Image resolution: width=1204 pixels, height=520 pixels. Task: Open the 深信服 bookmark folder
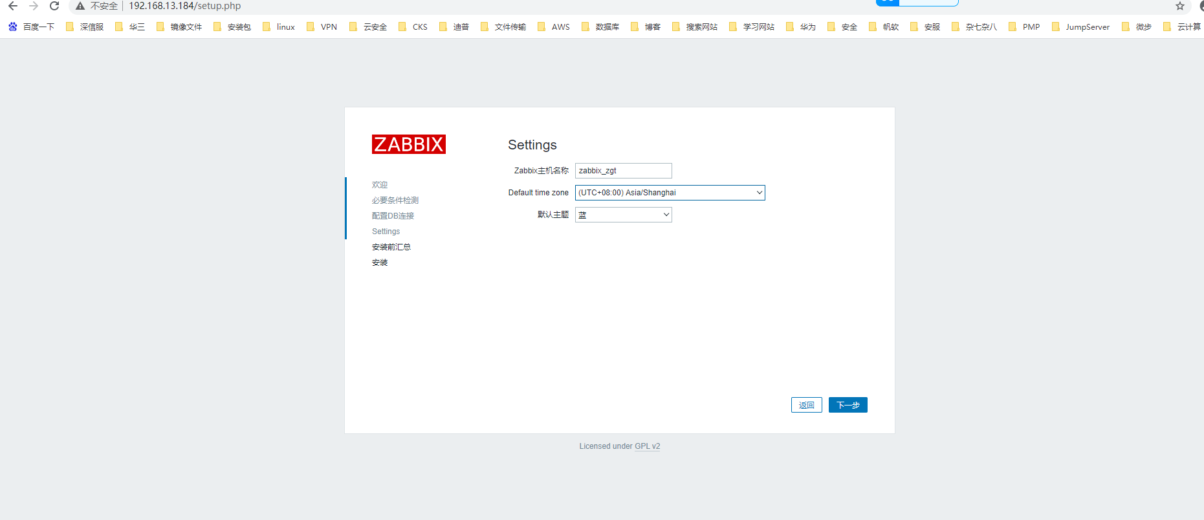[85, 27]
